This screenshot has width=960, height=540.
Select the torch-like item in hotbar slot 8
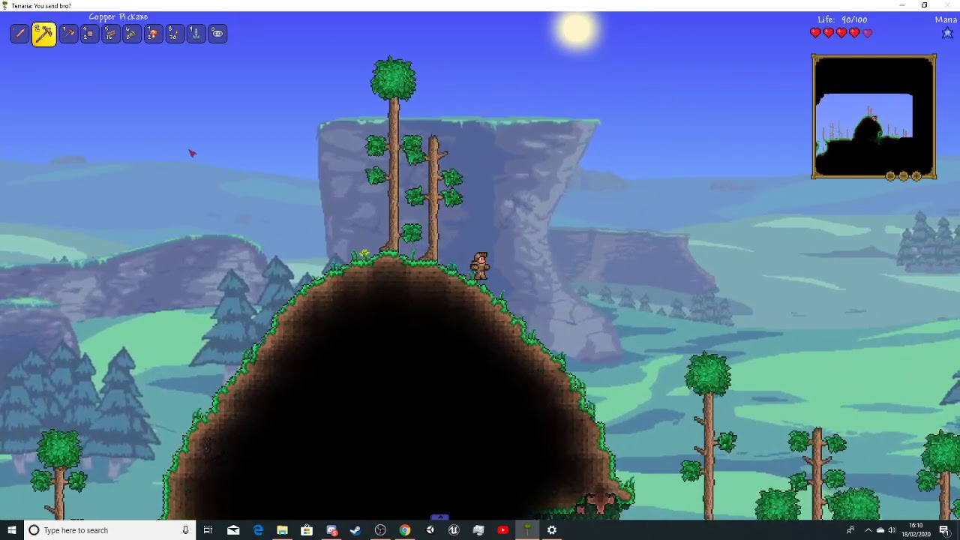click(175, 34)
